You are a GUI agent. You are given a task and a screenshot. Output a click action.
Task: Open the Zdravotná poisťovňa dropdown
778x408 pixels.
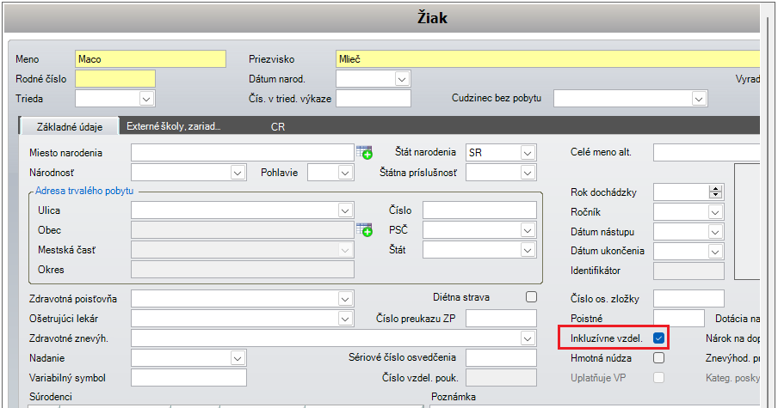pos(345,298)
